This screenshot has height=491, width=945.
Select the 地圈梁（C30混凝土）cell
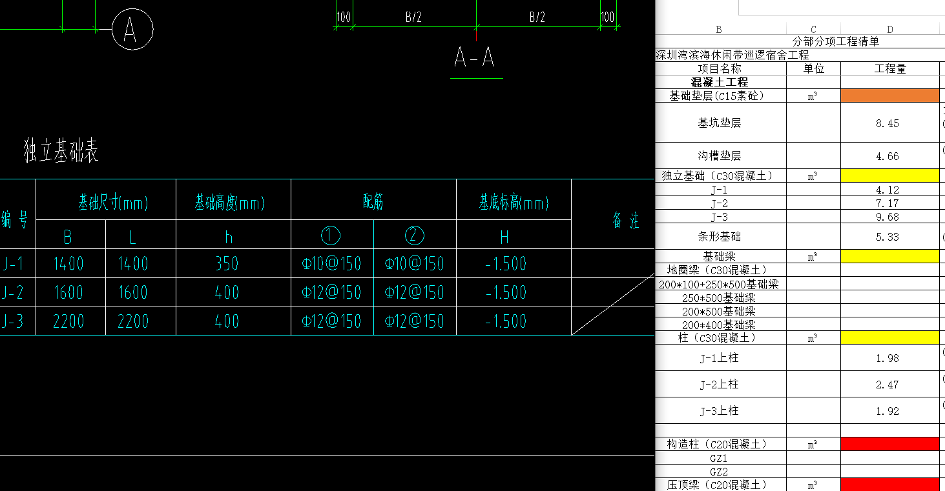tap(720, 270)
